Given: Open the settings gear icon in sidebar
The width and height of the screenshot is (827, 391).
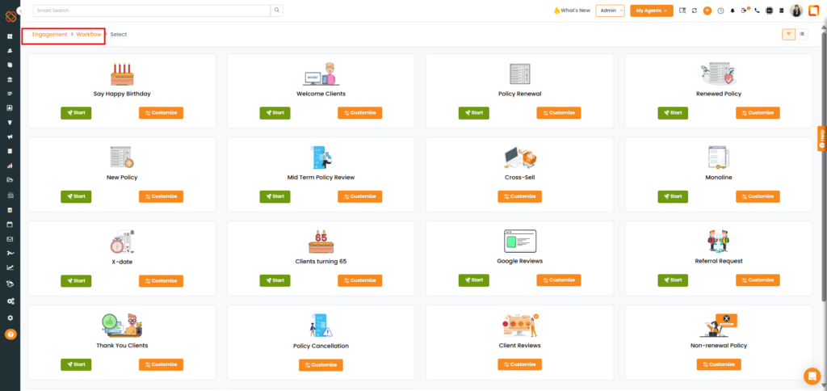Looking at the screenshot, I should click(10, 317).
